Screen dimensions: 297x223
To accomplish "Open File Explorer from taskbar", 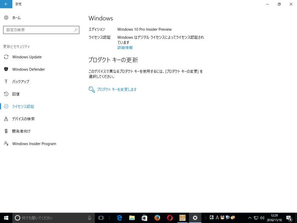I will click(132, 217).
